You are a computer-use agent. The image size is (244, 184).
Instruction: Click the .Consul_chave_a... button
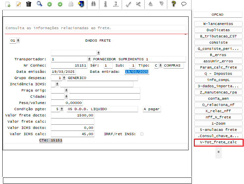pos(218,136)
